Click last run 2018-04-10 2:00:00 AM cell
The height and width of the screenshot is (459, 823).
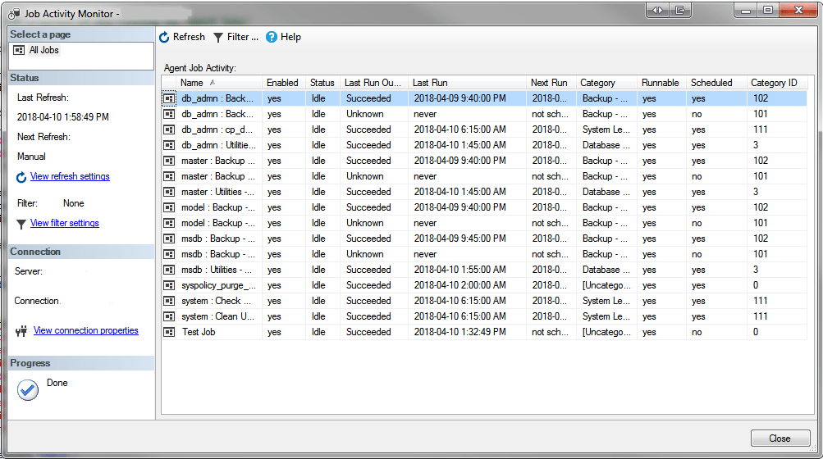(x=460, y=285)
